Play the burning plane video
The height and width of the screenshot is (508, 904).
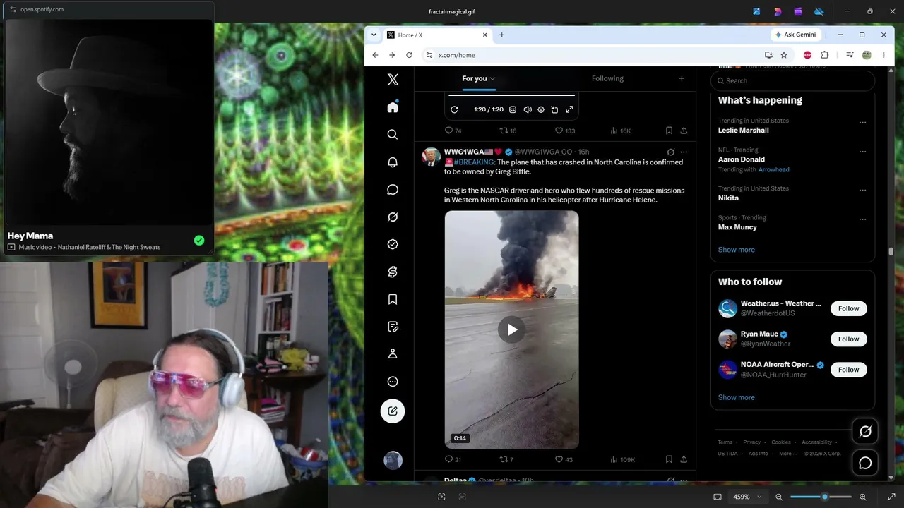click(x=511, y=329)
